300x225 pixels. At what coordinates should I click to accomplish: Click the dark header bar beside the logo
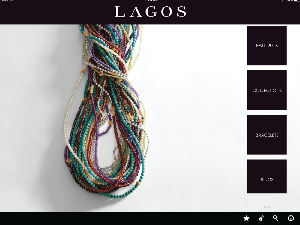pos(57,12)
